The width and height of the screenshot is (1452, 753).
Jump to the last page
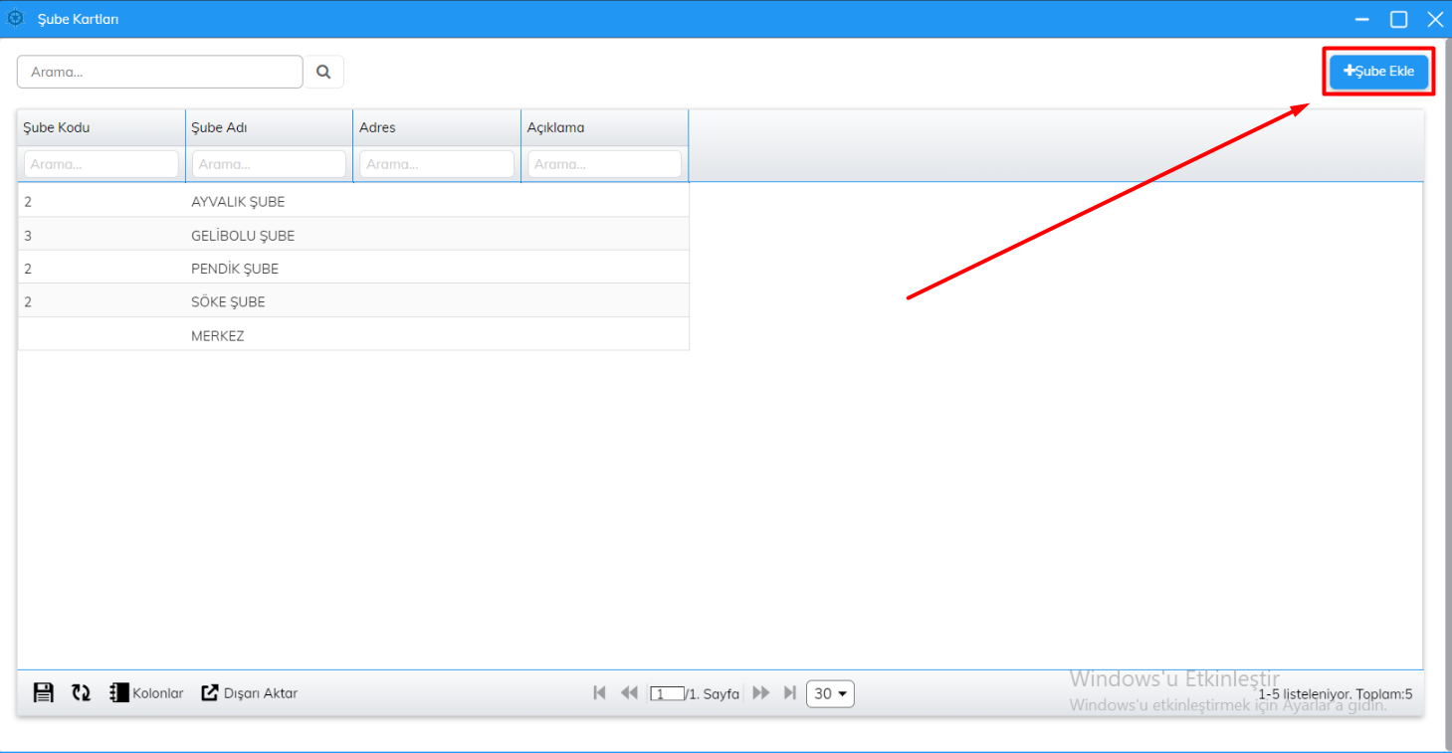coord(790,693)
